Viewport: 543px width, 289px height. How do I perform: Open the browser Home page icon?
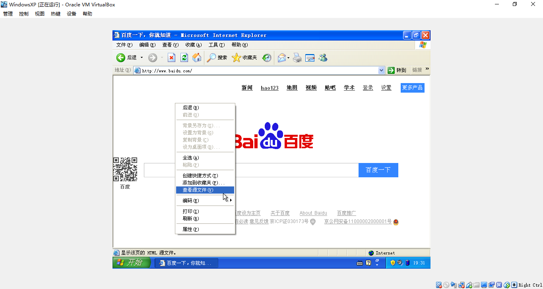[197, 58]
